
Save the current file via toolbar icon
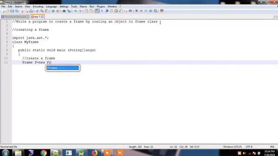tap(12, 11)
